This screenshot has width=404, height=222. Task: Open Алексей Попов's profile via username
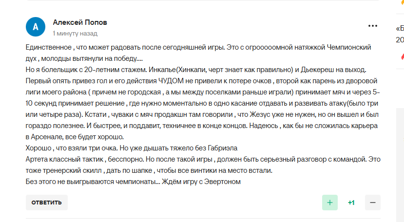click(x=80, y=22)
